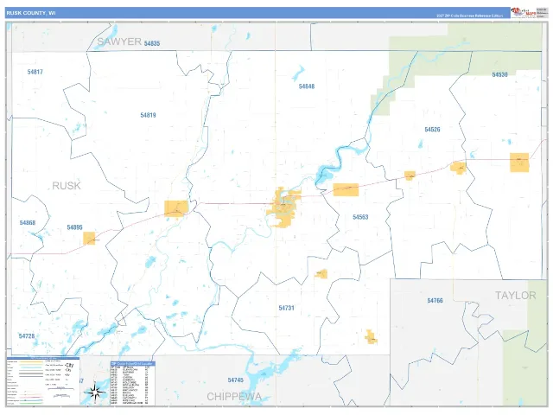Click the compass rose icon
This screenshot has height=415, width=553.
[x=95, y=392]
